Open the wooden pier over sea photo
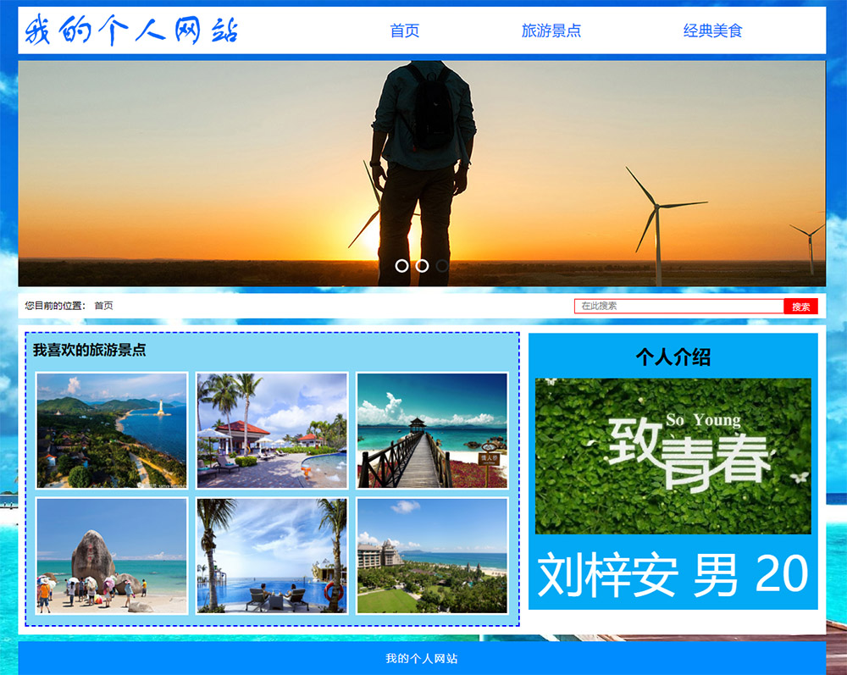 [x=432, y=430]
